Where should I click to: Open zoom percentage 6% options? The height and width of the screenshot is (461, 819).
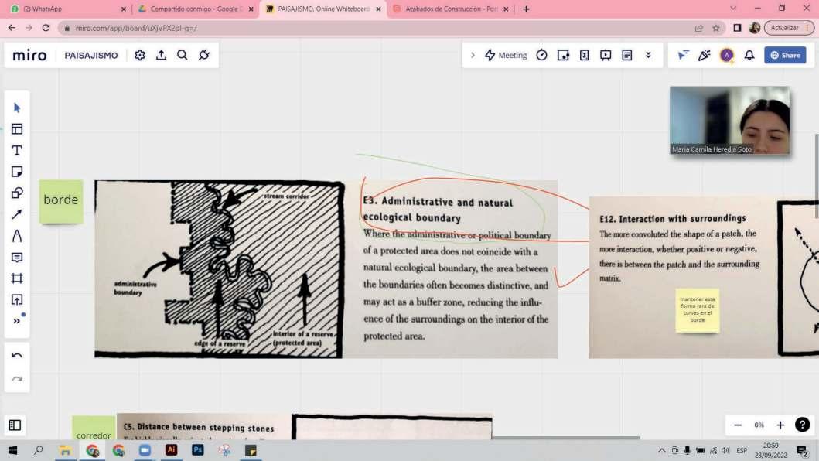point(759,425)
